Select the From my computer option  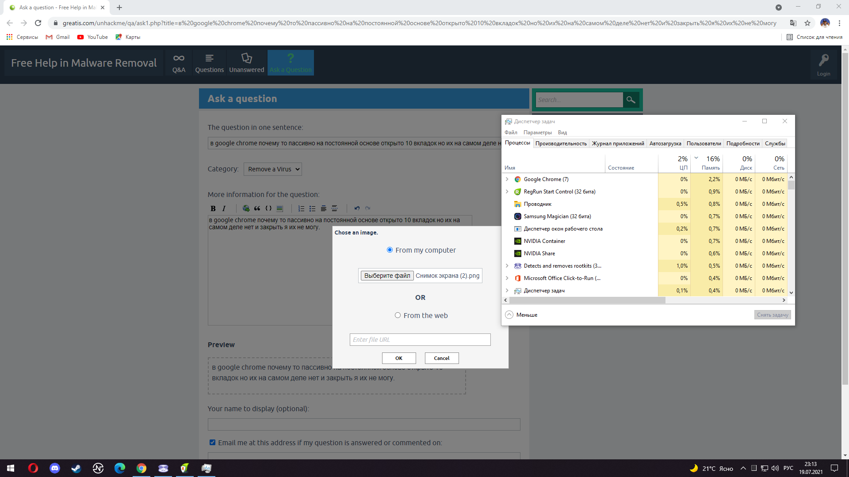pos(390,250)
